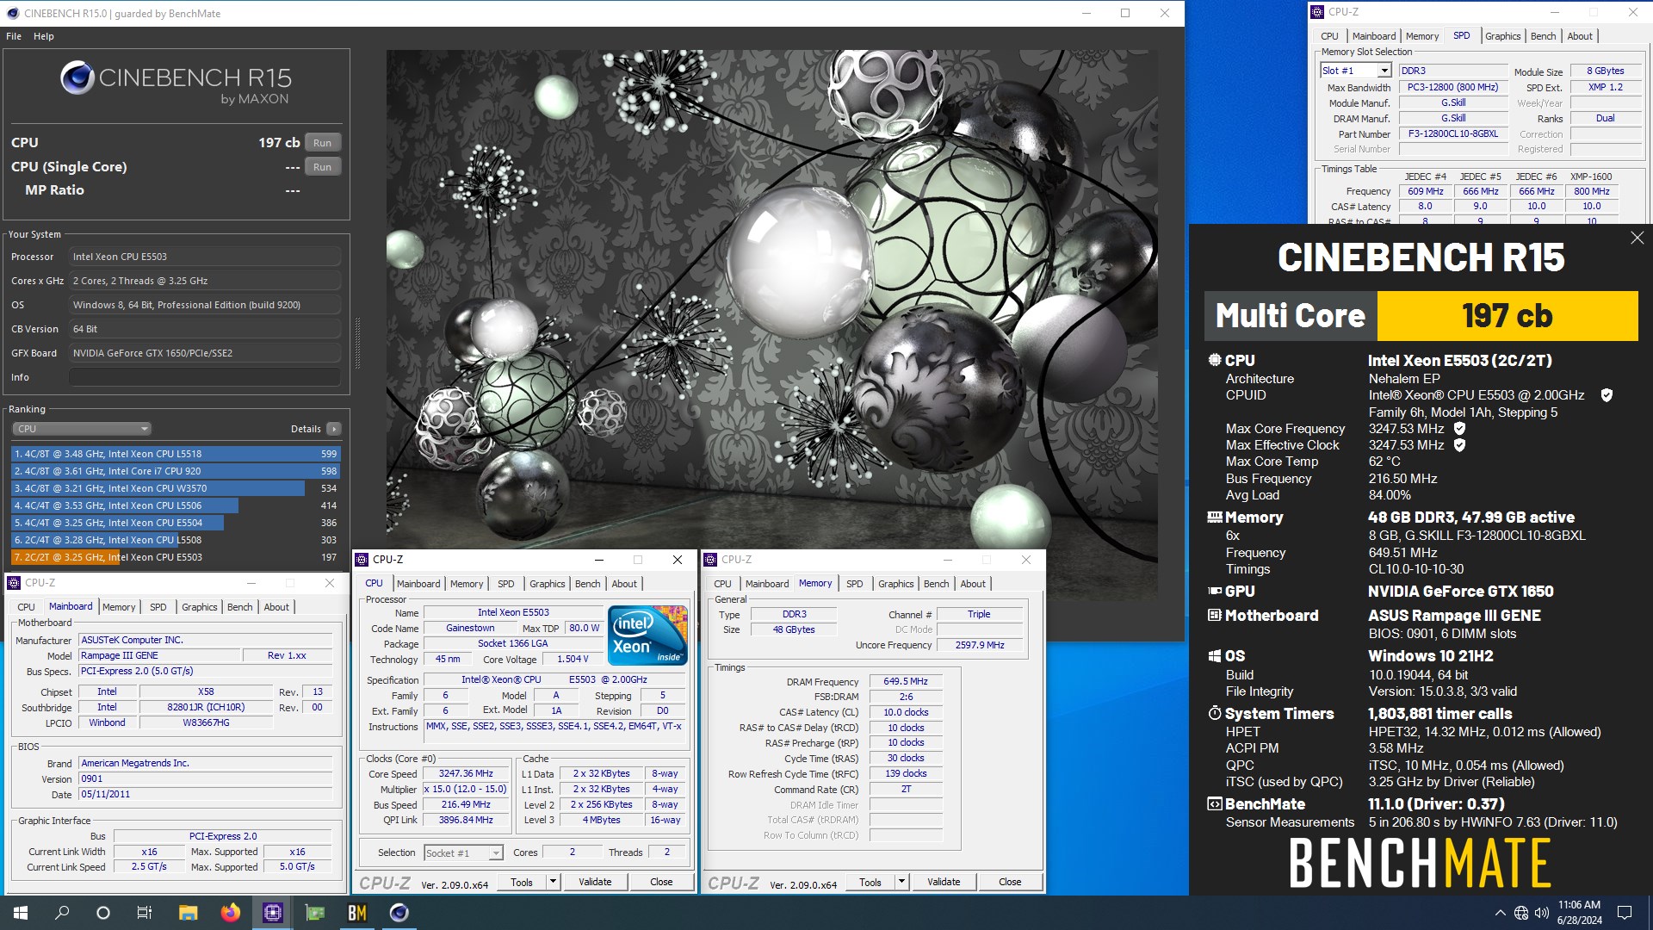The image size is (1653, 930).
Task: Open CPU tab in Mainboard CPU-Z window
Action: [27, 607]
